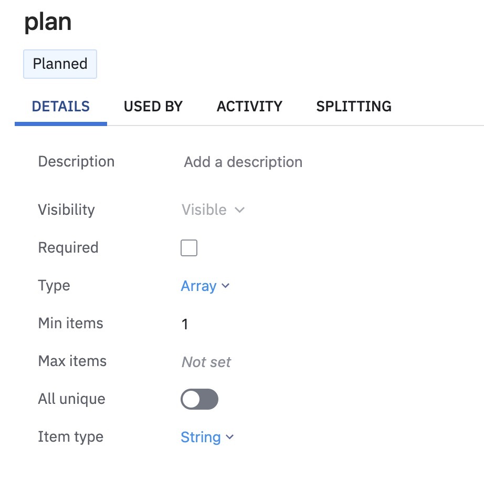Click the chevron icon next to Visible
The height and width of the screenshot is (500, 484).
click(240, 210)
